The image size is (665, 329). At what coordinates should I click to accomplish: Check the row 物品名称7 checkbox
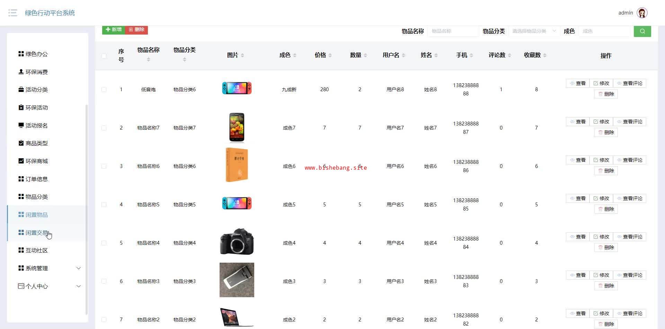(x=104, y=128)
